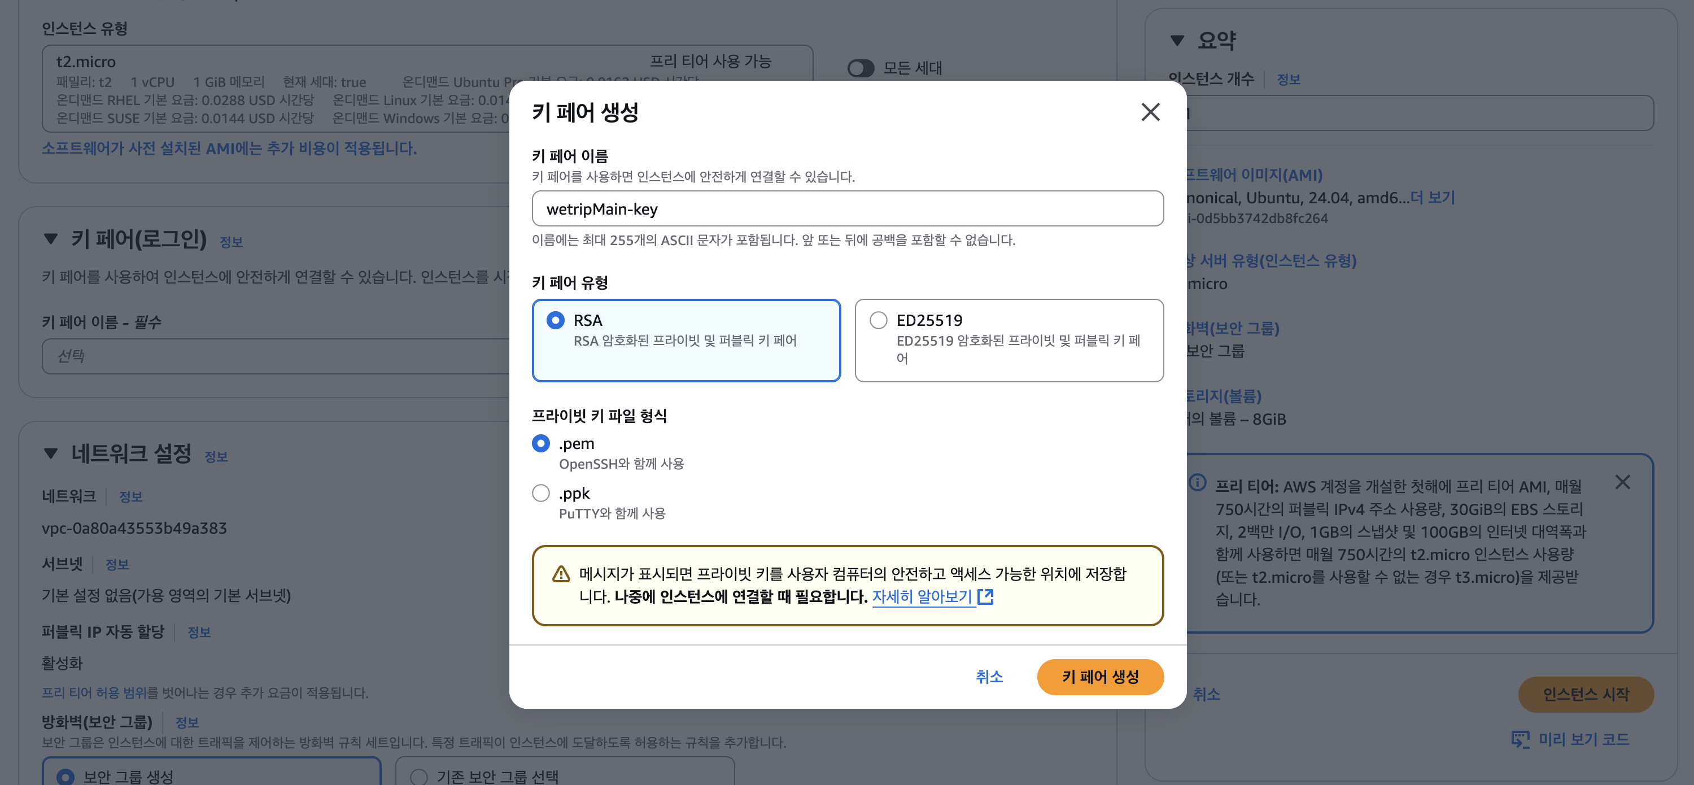Click the 미리 보기 코드 icon
The width and height of the screenshot is (1694, 785).
(1521, 740)
